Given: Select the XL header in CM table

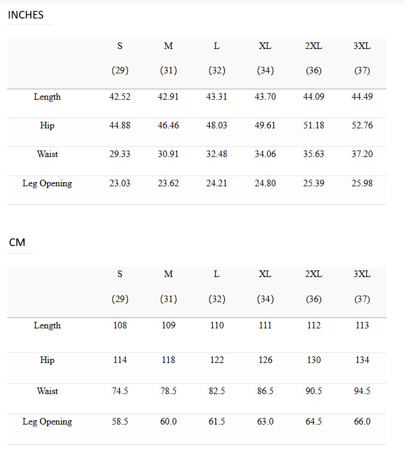Looking at the screenshot, I should pos(265,274).
